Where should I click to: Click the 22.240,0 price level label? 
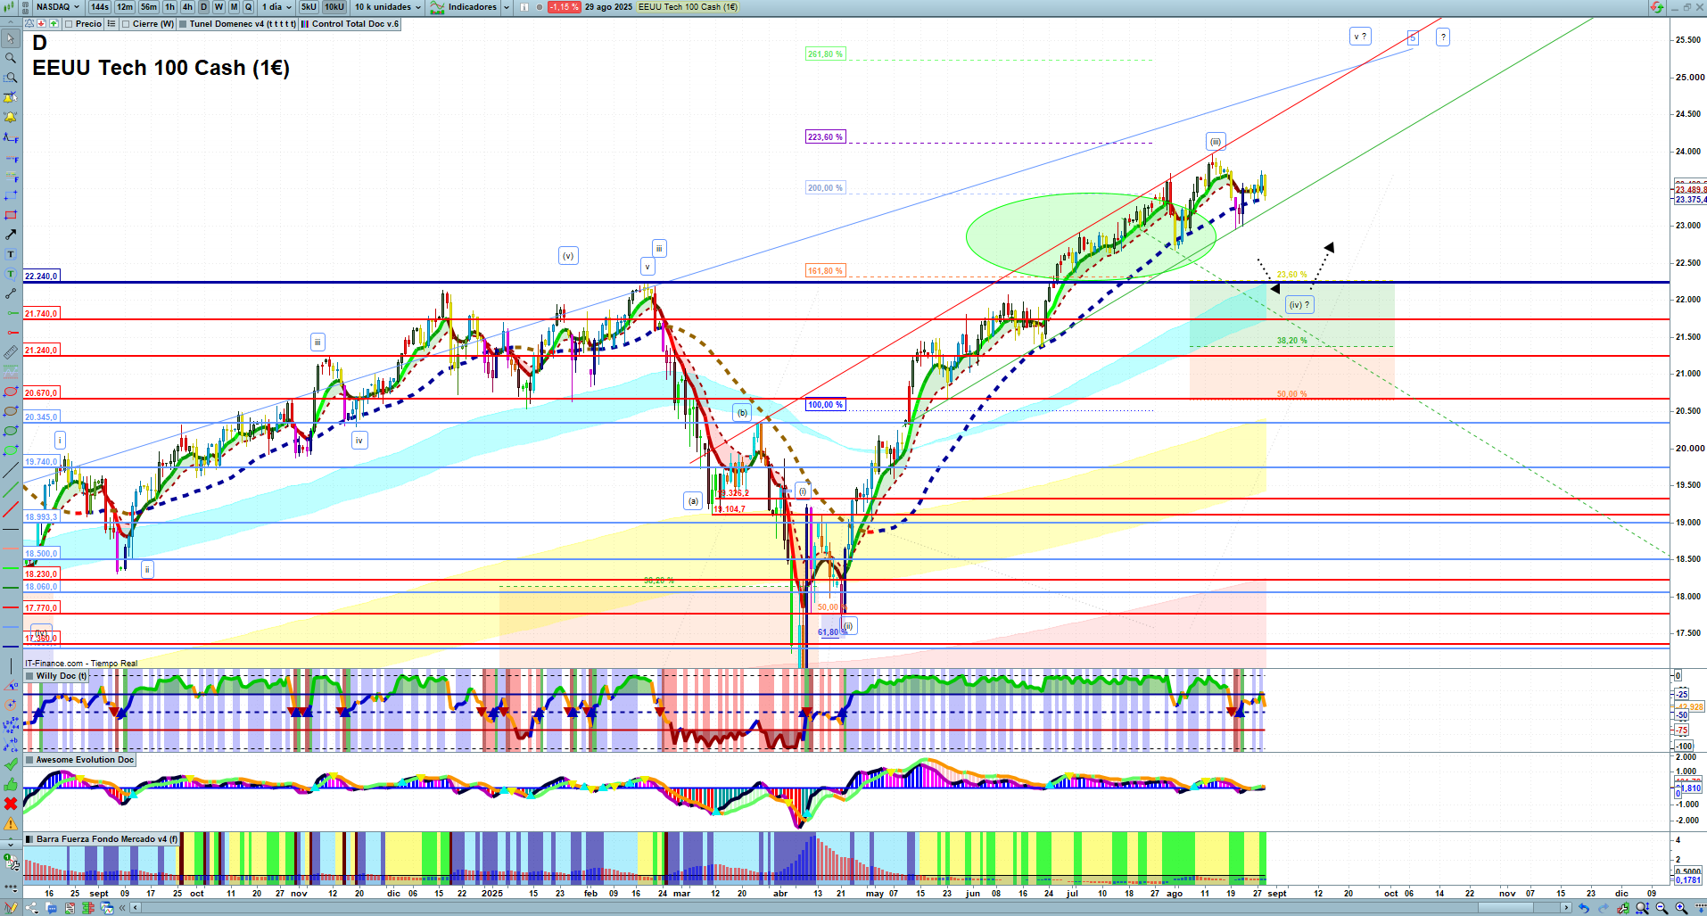coord(41,276)
